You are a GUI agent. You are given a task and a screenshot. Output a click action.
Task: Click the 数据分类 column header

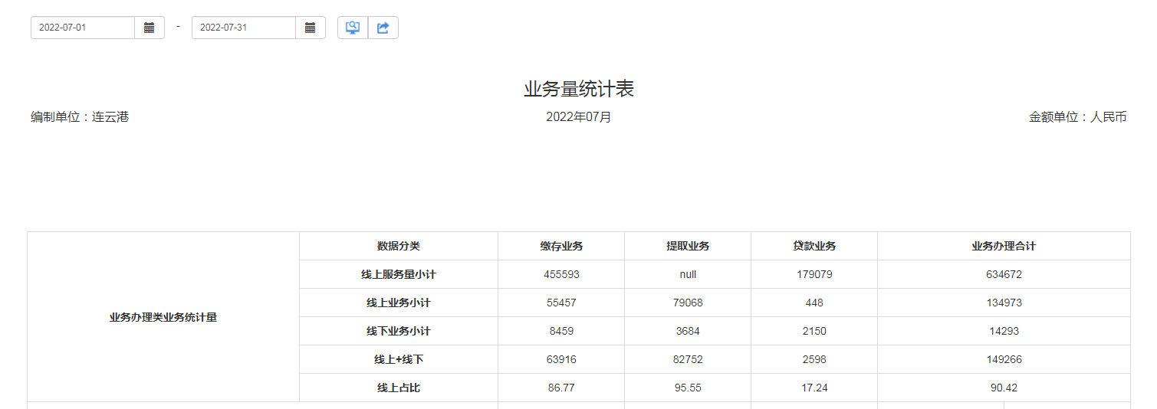click(x=399, y=246)
